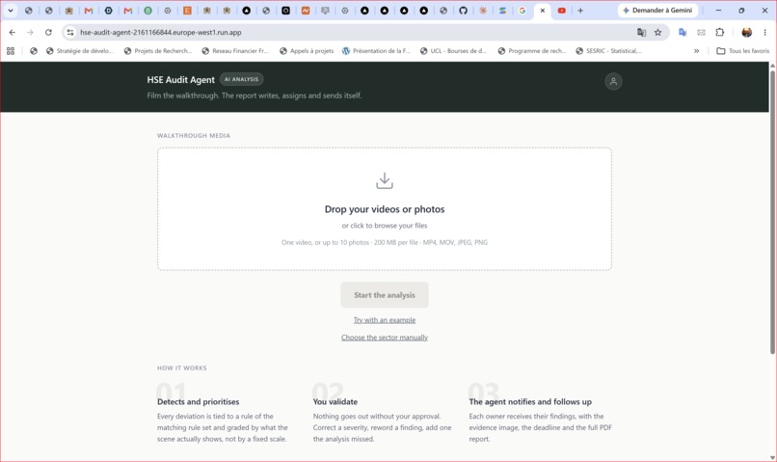
Task: Open the Chrome profile avatar
Action: [x=746, y=32]
